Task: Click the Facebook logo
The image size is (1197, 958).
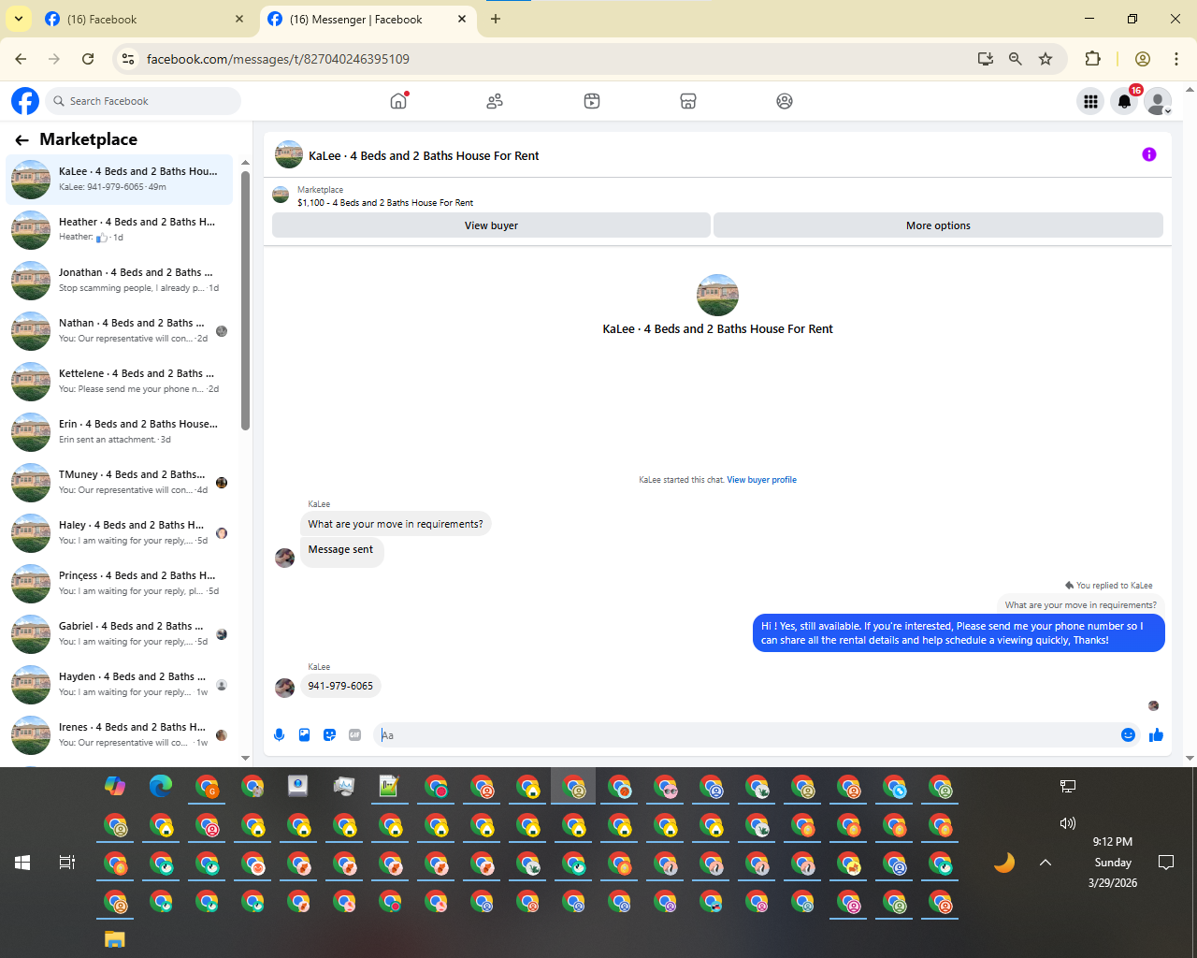Action: click(x=25, y=101)
